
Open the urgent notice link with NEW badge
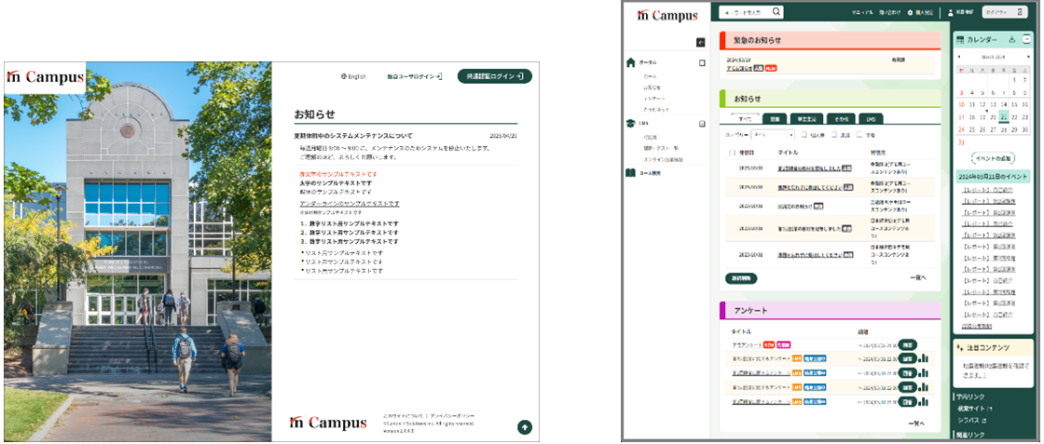click(739, 68)
